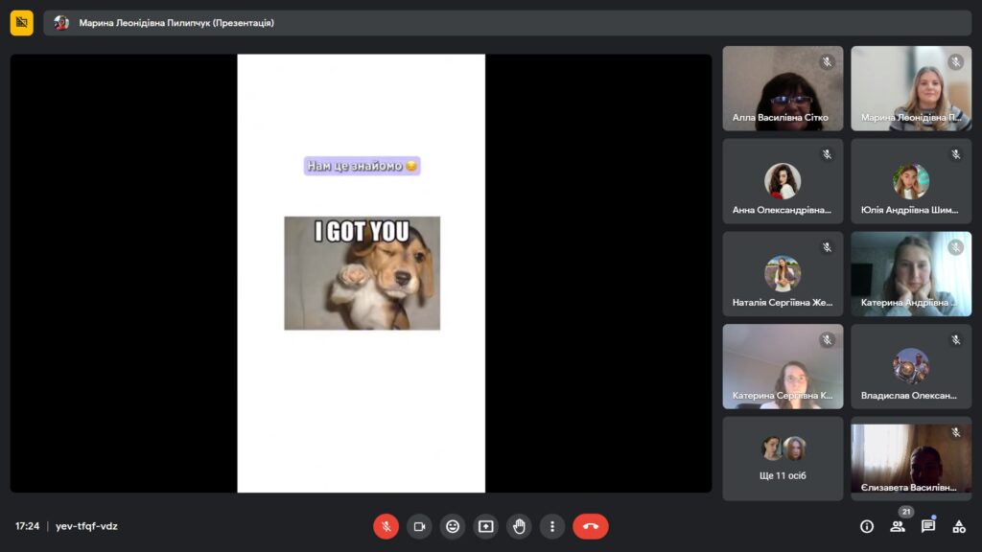Click muted mic icon on Юлія Андріївна tile
Viewport: 982px width, 552px height.
(955, 154)
